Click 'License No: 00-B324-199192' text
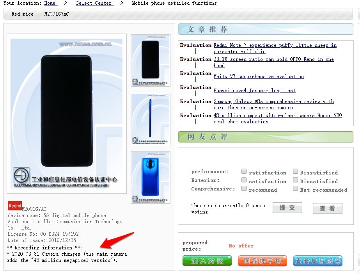 tap(43, 234)
